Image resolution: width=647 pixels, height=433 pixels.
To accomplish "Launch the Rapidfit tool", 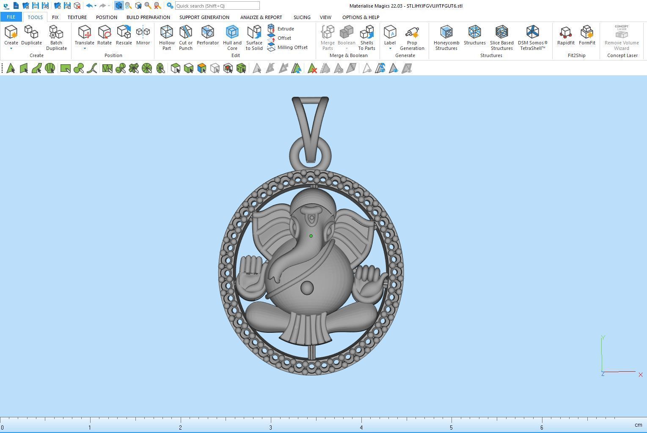I will (x=566, y=35).
